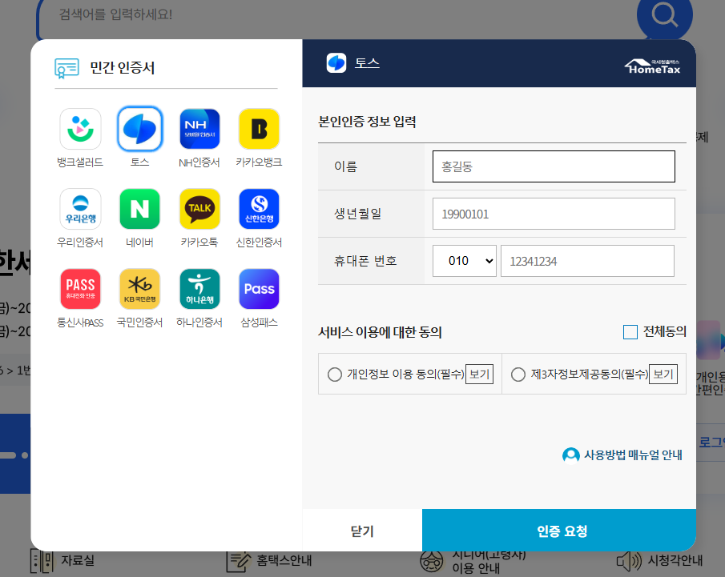Select 개인정보 이용 동의 radio button

pyautogui.click(x=335, y=375)
